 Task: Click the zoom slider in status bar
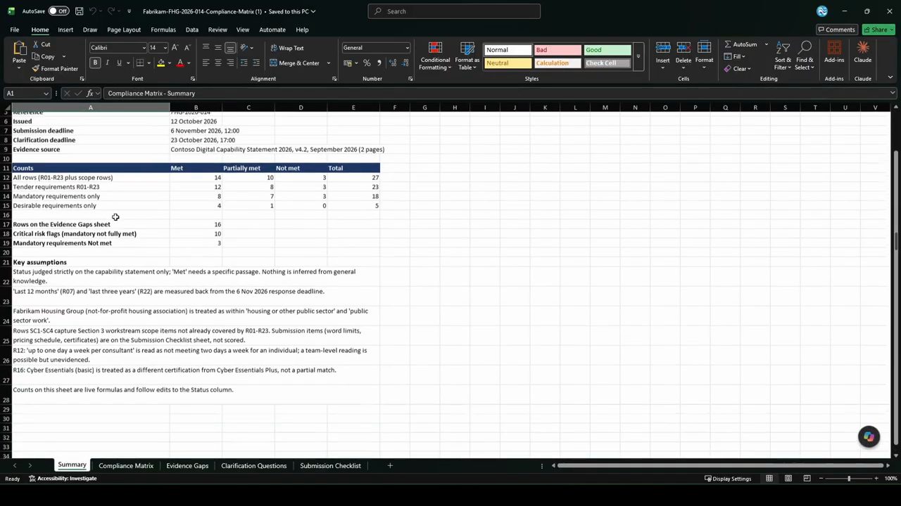tap(848, 479)
